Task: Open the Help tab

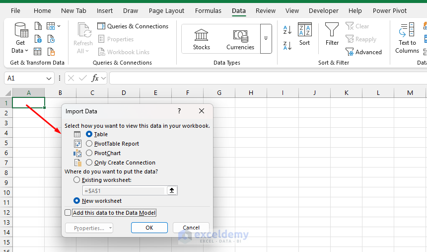Action: [x=355, y=10]
